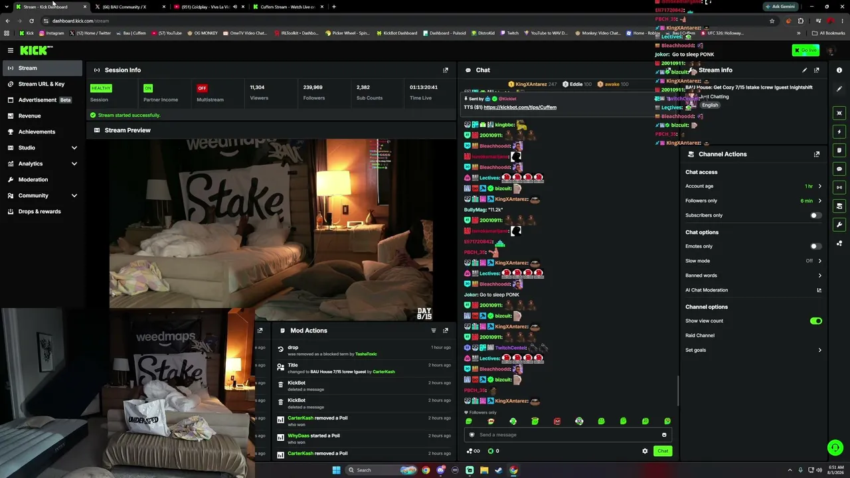Bookmark this page with the star icon
Screen dimensions: 850x478
(x=772, y=21)
